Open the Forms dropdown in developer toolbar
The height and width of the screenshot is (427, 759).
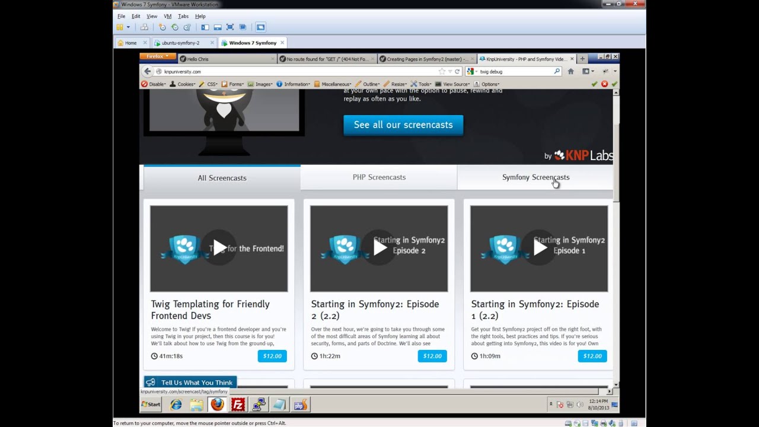(x=233, y=84)
